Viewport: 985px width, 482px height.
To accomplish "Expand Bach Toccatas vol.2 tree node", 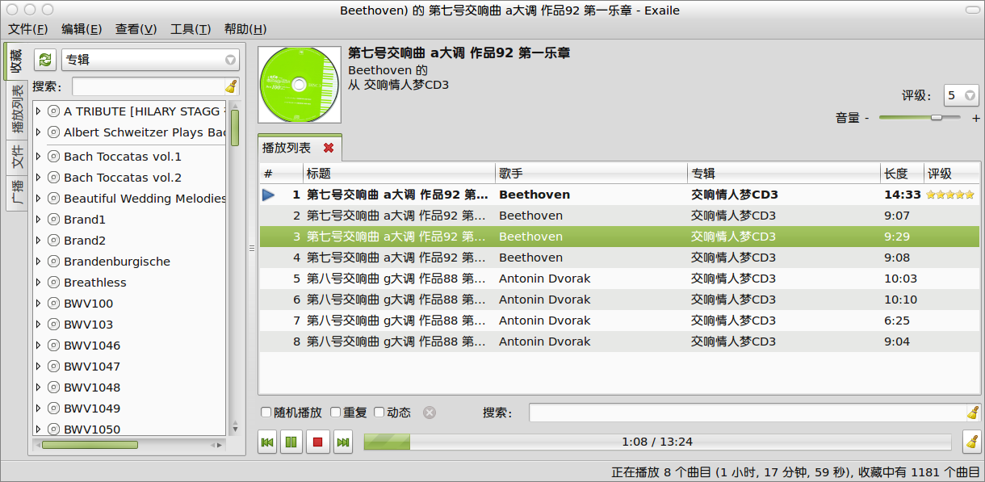I will (x=38, y=178).
